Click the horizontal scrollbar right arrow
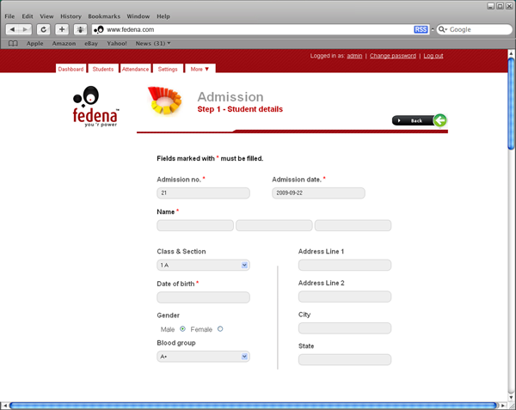The image size is (516, 410). 503,406
